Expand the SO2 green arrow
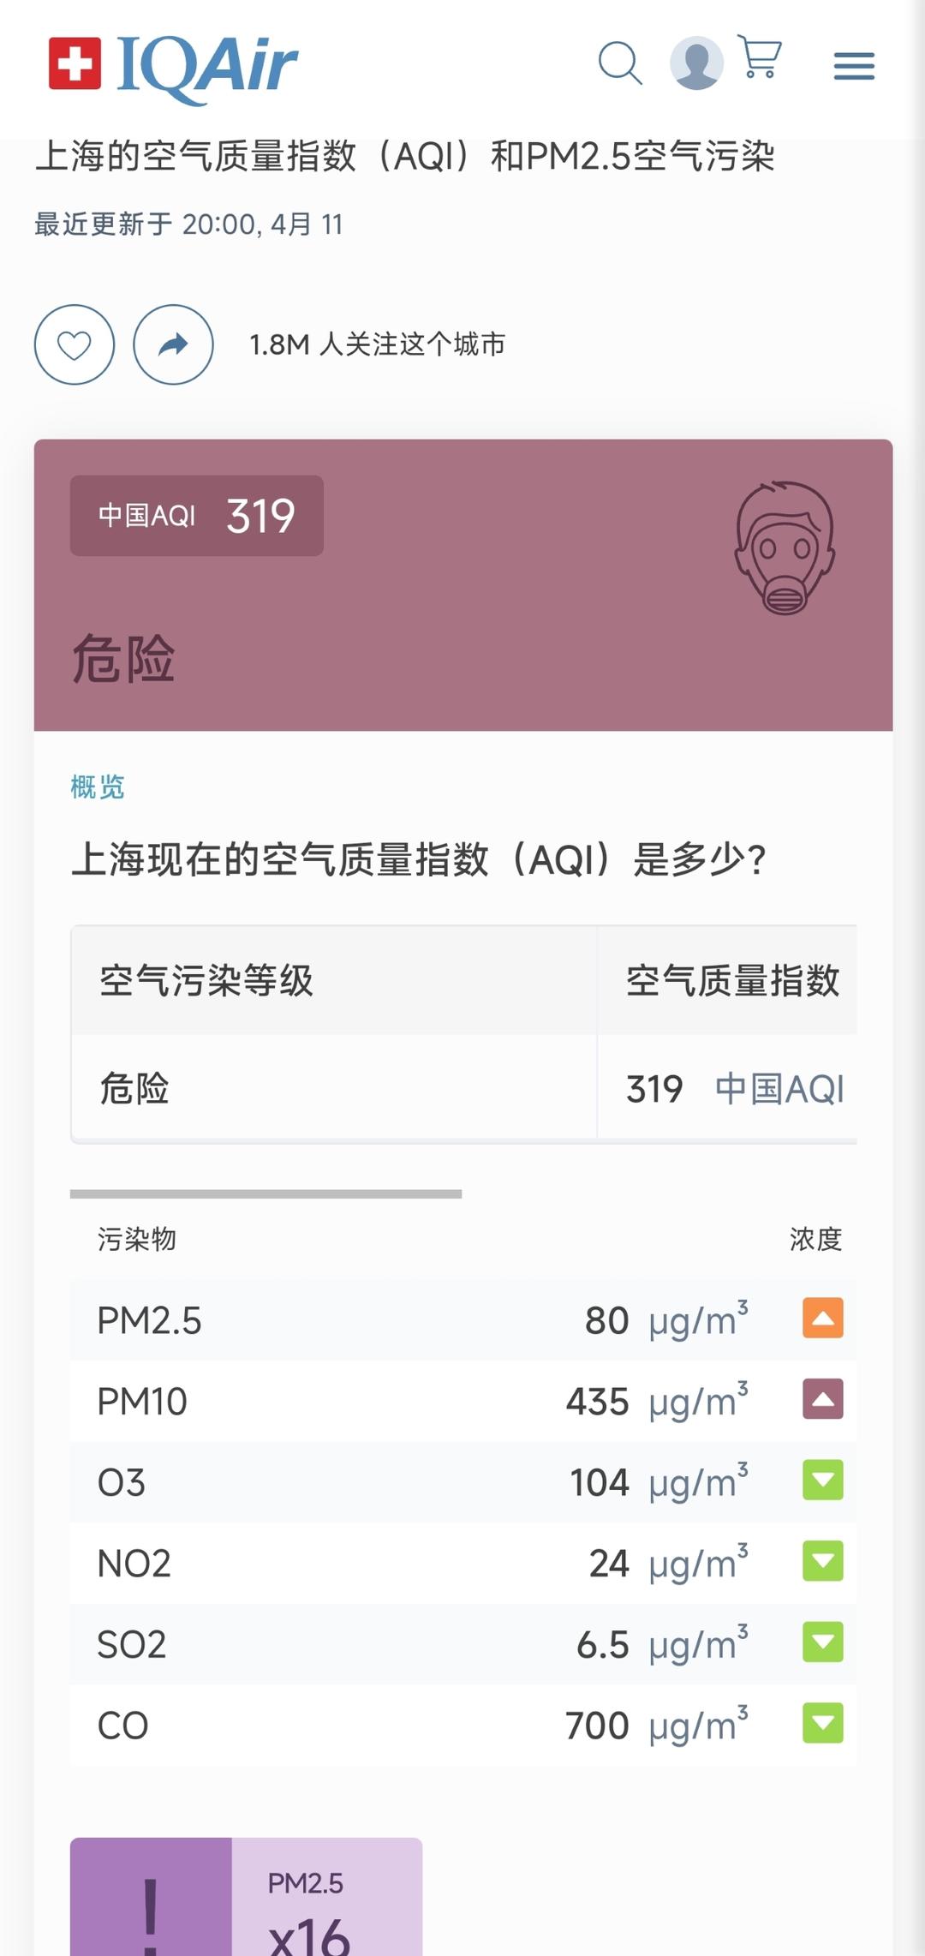The height and width of the screenshot is (1956, 925). pos(822,1642)
